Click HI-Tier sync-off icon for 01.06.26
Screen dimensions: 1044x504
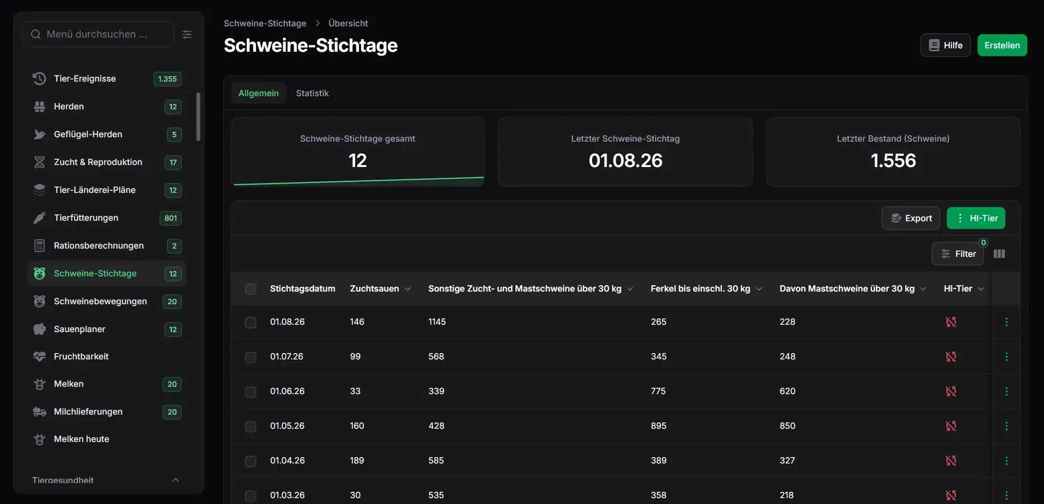(951, 391)
